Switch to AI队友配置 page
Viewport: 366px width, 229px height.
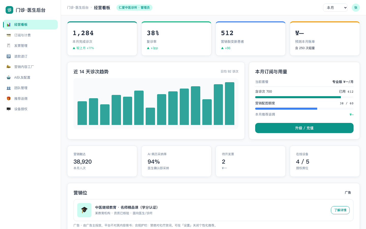pos(30,77)
